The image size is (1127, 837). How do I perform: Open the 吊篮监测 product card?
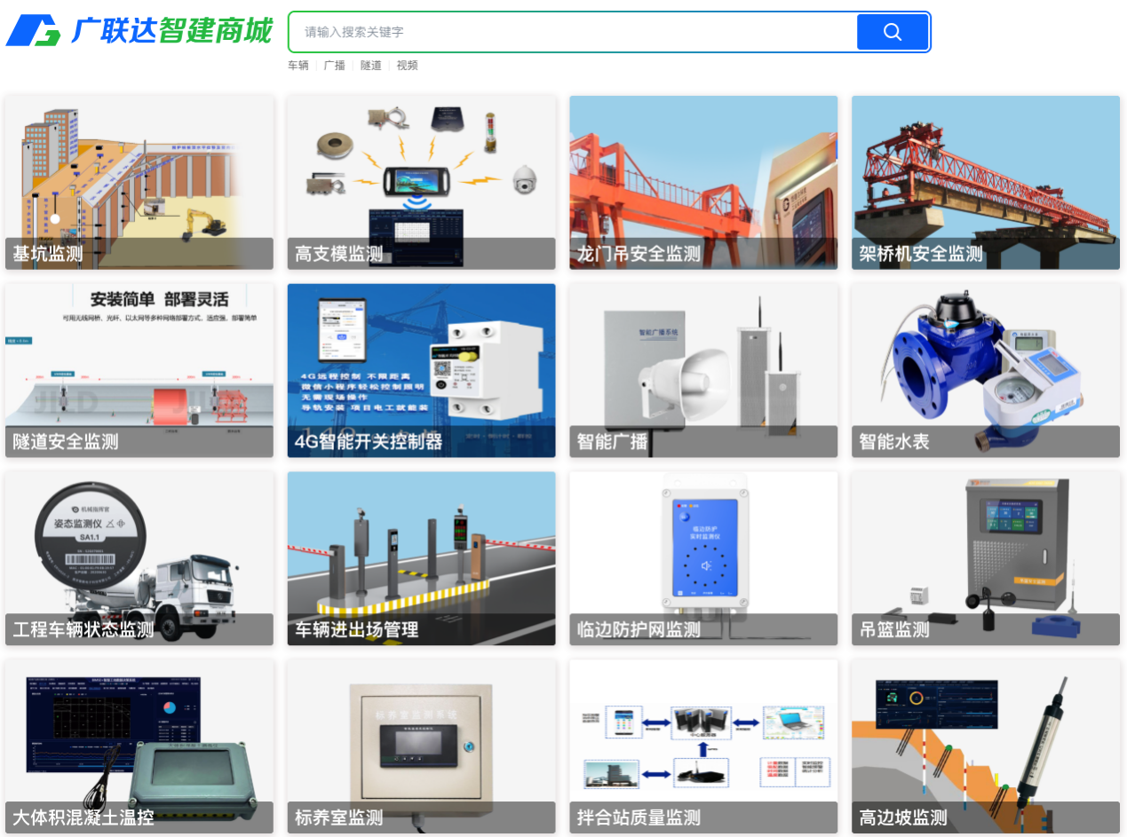[986, 558]
